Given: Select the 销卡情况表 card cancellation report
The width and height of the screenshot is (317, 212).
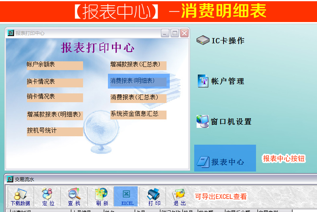Looking at the screenshot, I should pos(55,97).
